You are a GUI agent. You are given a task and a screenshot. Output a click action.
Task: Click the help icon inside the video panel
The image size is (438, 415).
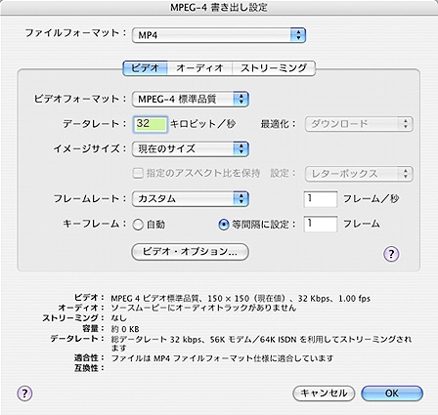point(391,254)
